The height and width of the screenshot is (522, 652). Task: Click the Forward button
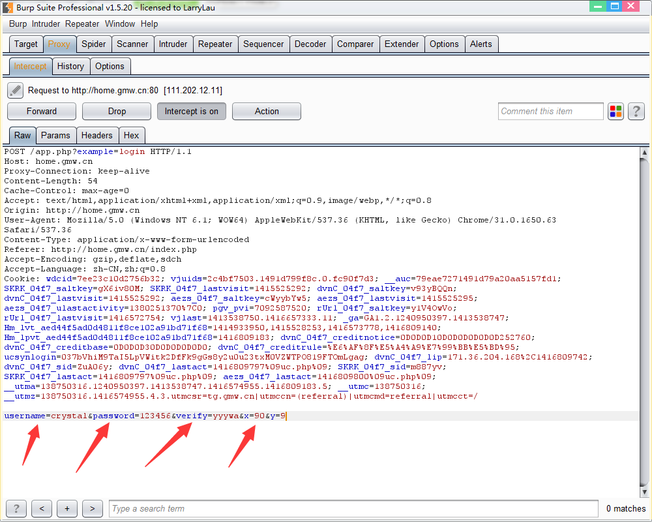42,112
